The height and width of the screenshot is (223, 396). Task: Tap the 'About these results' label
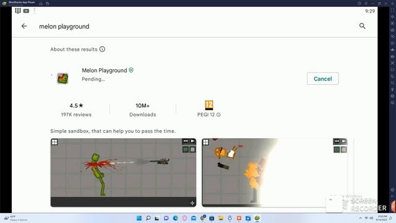pos(74,50)
